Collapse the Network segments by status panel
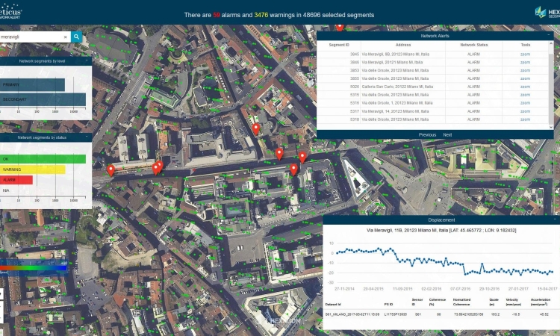 coord(87,137)
